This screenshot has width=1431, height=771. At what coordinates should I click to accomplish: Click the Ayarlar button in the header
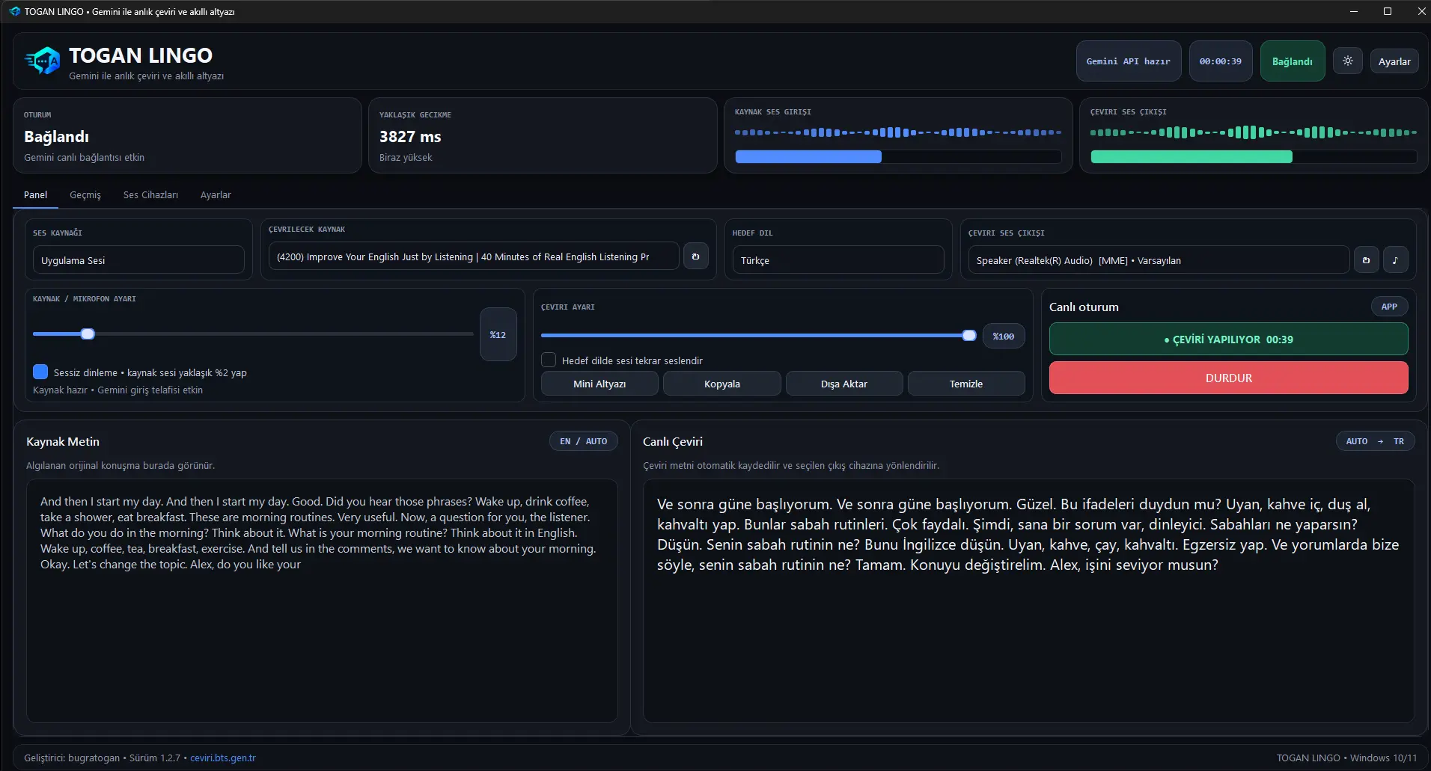[1394, 61]
